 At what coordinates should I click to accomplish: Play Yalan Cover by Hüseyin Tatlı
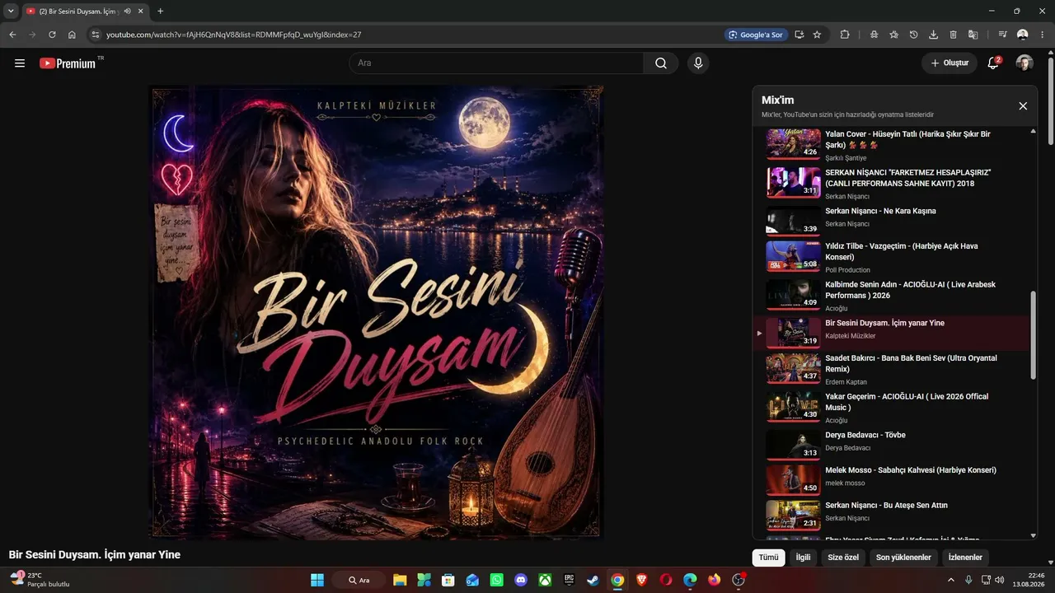[x=892, y=145]
